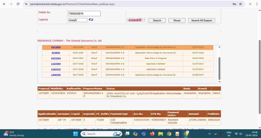Show hidden system tray icons

[x=210, y=134]
